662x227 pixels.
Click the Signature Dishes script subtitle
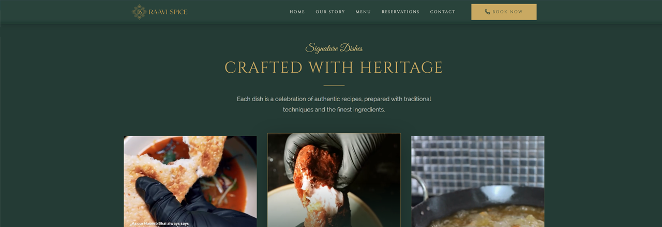pos(334,48)
